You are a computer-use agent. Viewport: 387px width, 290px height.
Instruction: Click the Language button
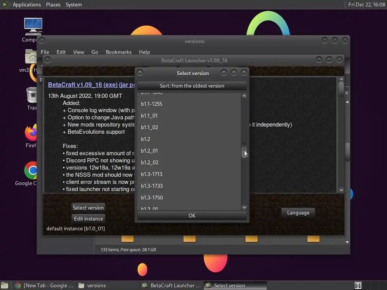point(298,213)
